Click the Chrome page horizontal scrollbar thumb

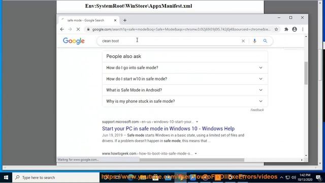click(x=192, y=160)
